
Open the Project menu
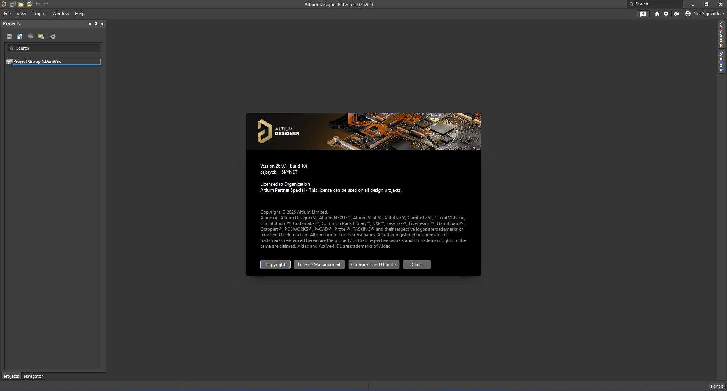tap(39, 14)
